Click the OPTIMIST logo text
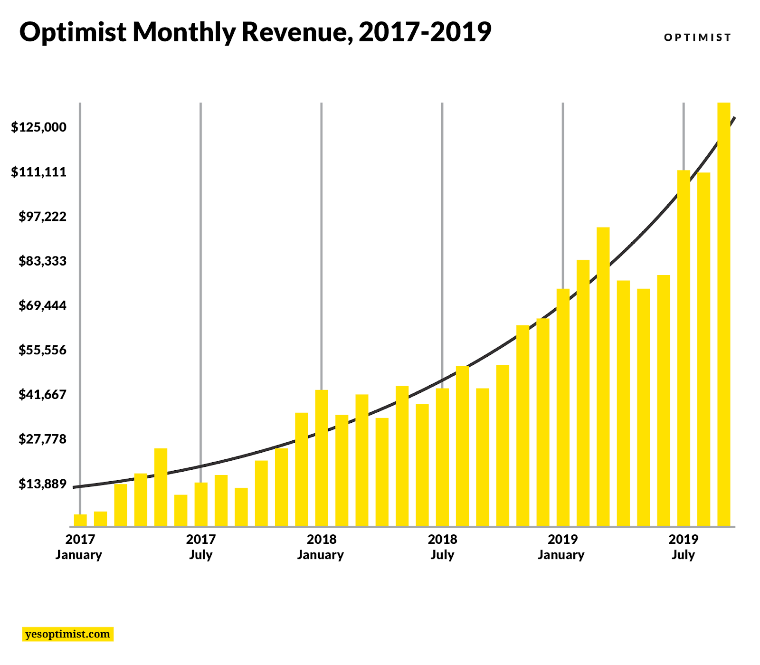 point(697,38)
